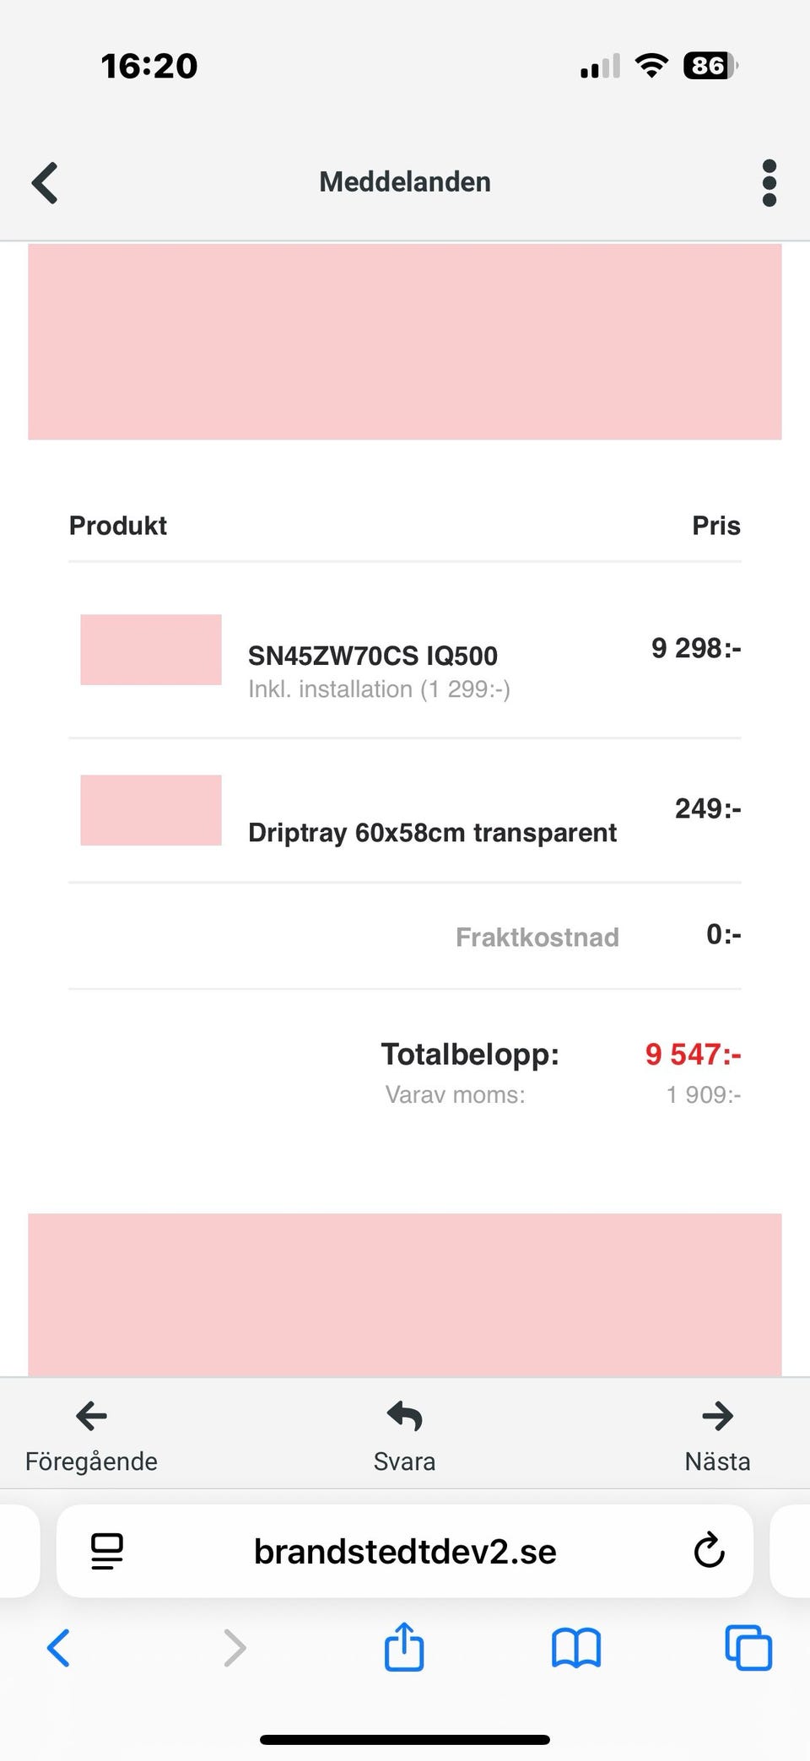Tap brandstedtdev2.se address field
Screen dimensions: 810x1761
(405, 1551)
